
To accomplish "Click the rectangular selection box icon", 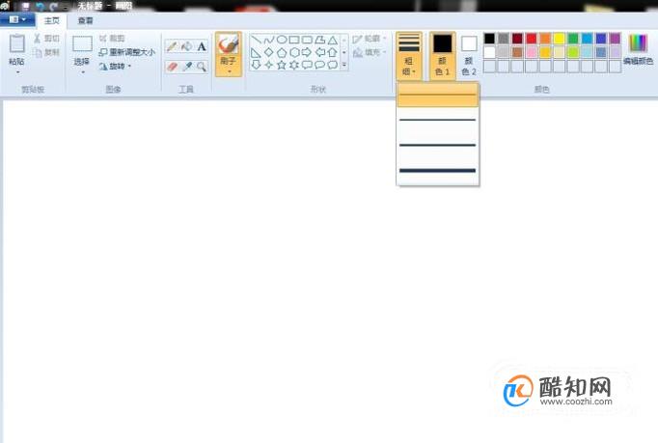I will [82, 43].
